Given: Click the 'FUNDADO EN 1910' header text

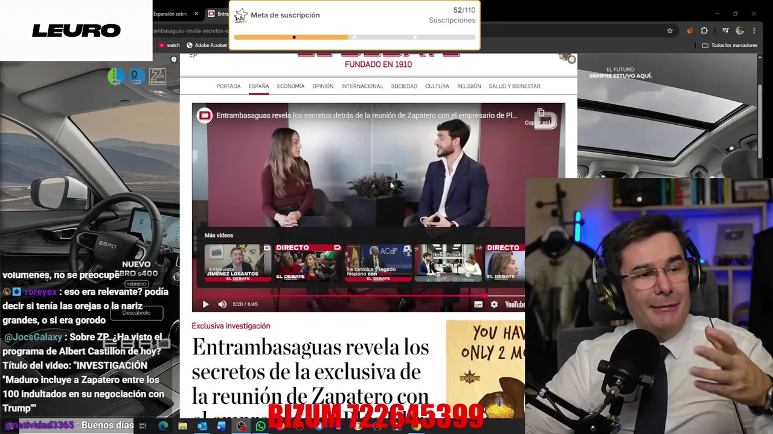Looking at the screenshot, I should tap(378, 64).
